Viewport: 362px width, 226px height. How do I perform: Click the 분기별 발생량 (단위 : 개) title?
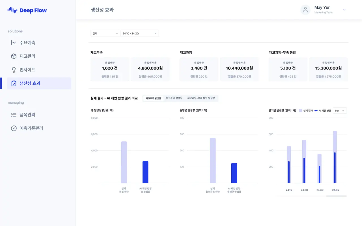282,110
